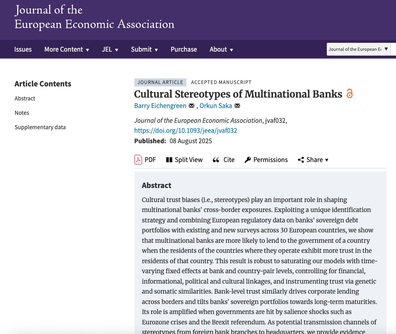Open Split View of the article
The height and width of the screenshot is (334, 396).
click(x=184, y=160)
